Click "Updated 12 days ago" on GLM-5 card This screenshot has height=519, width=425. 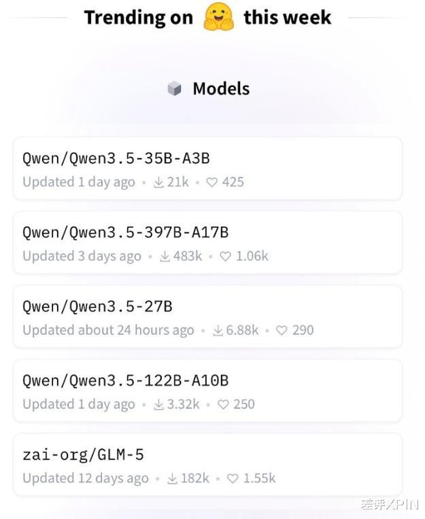click(85, 478)
